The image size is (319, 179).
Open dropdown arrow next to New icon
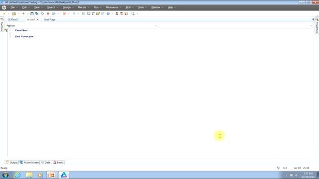[x=8, y=13]
